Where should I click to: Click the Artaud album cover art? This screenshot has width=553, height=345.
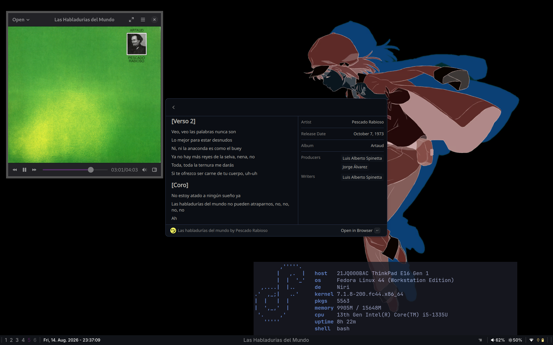(x=84, y=95)
